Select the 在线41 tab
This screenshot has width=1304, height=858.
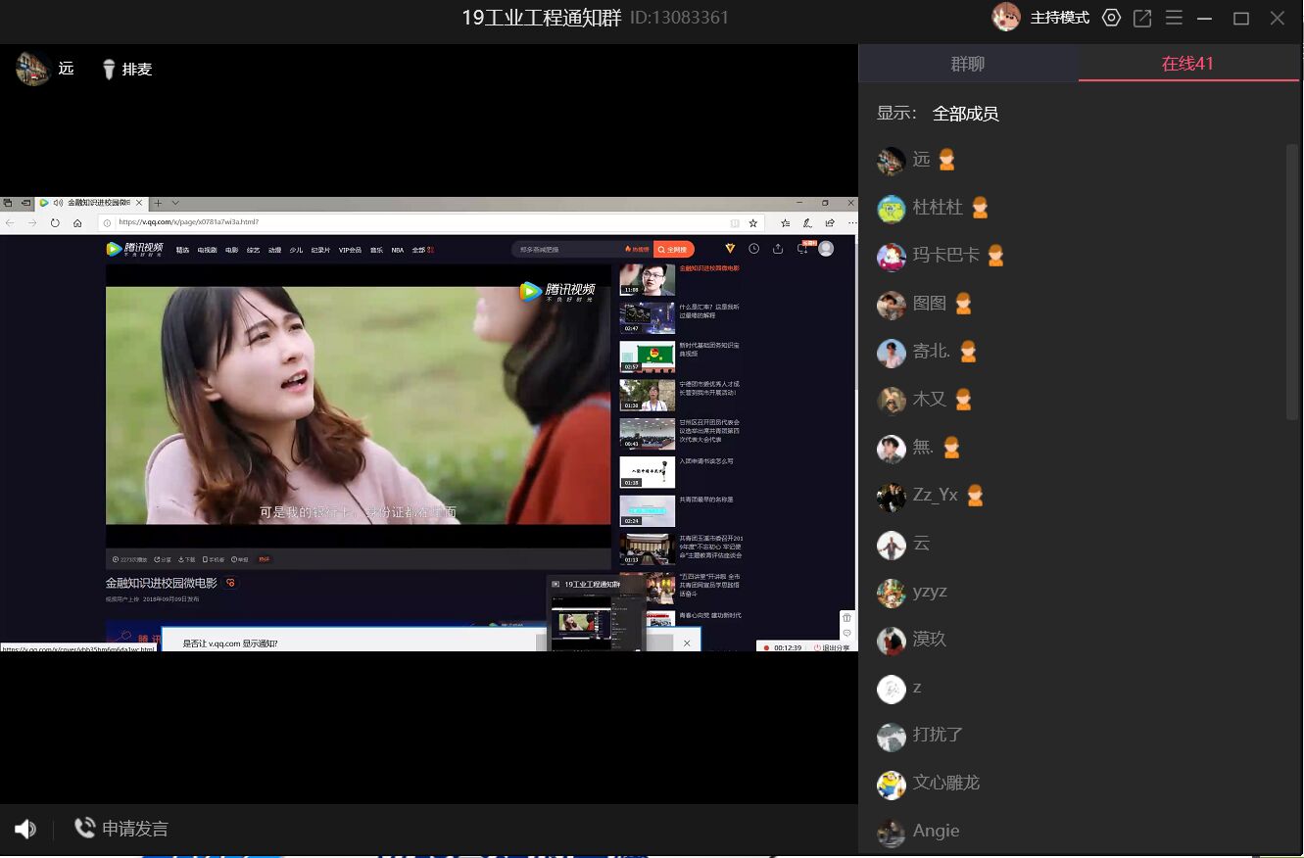click(1187, 64)
